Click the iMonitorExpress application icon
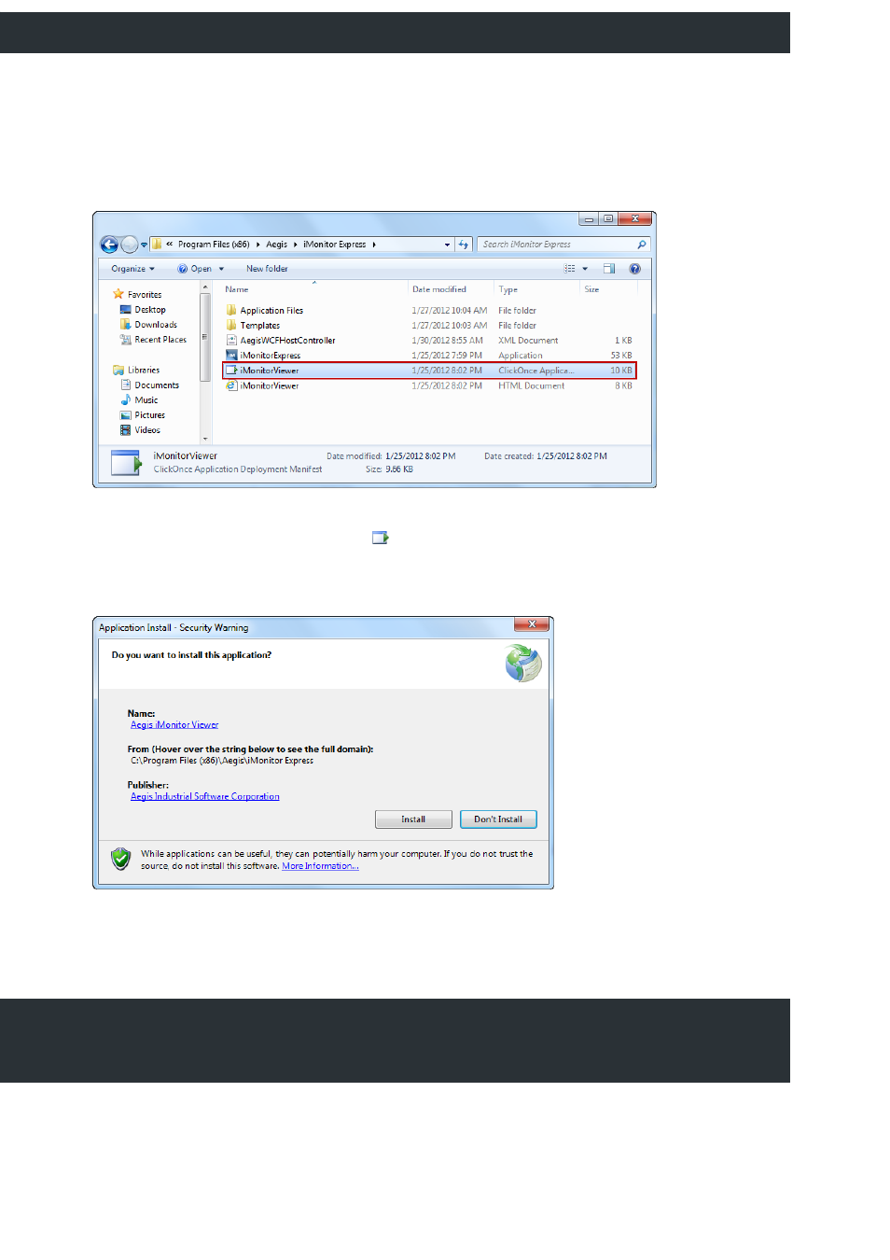Image resolution: width=890 pixels, height=1260 pixels. point(231,356)
